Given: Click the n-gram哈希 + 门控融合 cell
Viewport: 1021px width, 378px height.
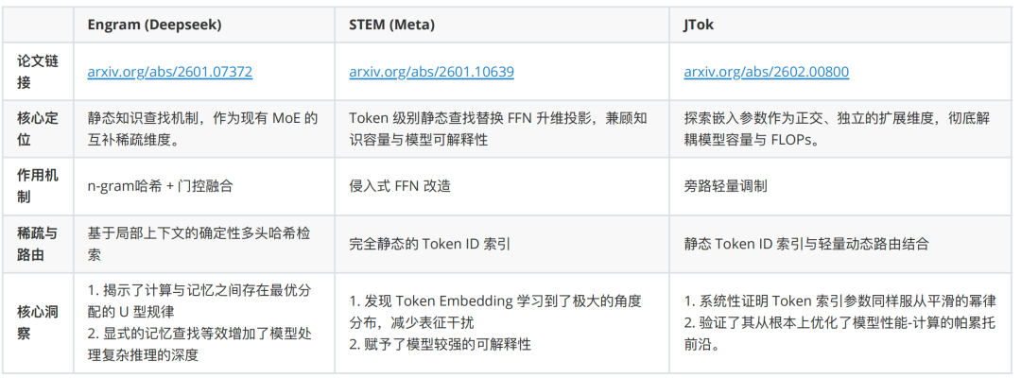Looking at the screenshot, I should pyautogui.click(x=160, y=186).
